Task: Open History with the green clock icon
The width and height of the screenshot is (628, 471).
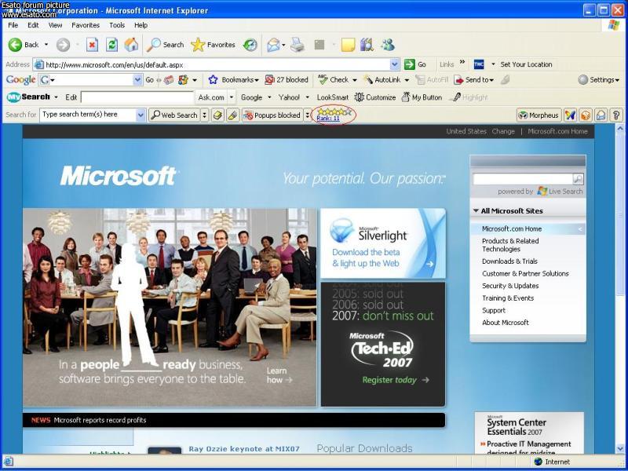Action: pyautogui.click(x=250, y=45)
